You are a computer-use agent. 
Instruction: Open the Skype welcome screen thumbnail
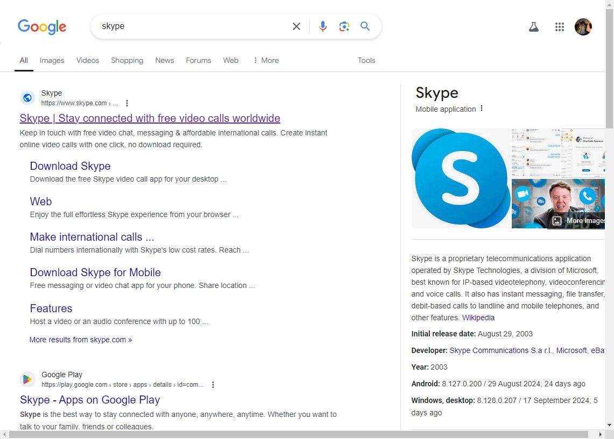point(583,153)
